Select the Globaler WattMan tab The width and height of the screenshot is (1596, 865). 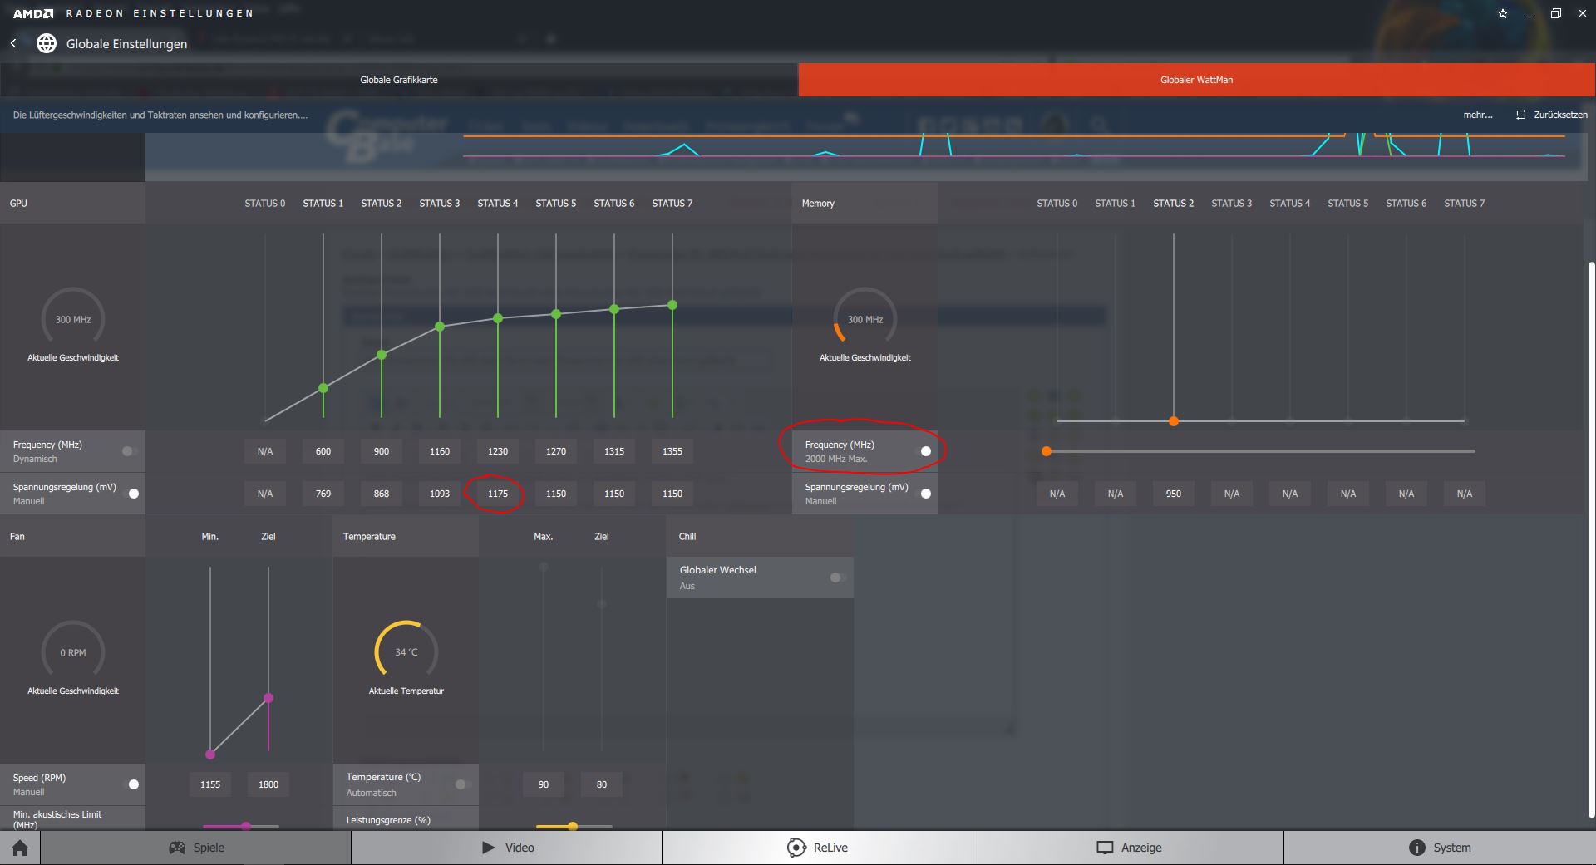(1197, 80)
